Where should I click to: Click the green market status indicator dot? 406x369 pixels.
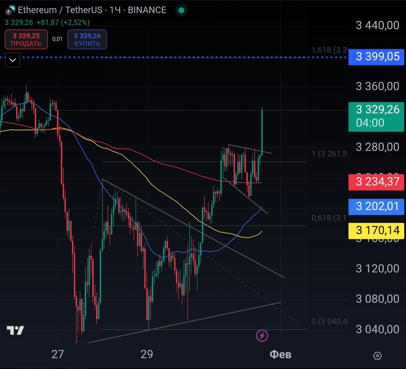pyautogui.click(x=181, y=10)
